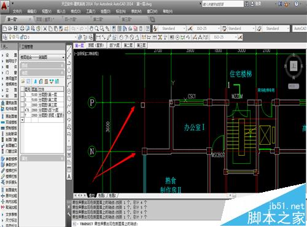
Task: Switch to the 模型 layout tab
Action: [x=91, y=196]
